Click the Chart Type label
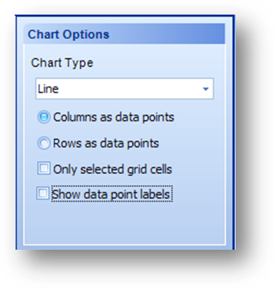274x288 pixels. point(62,63)
